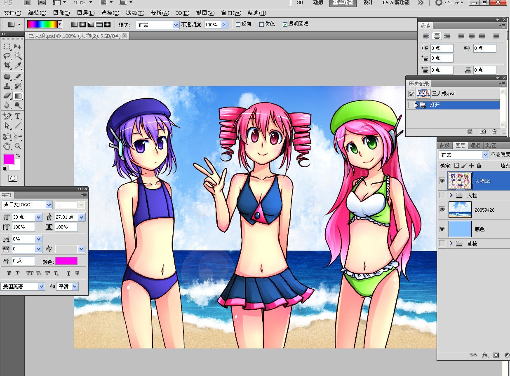Switch to the 通道 tab
Screen dimensions: 510x376
click(475, 145)
